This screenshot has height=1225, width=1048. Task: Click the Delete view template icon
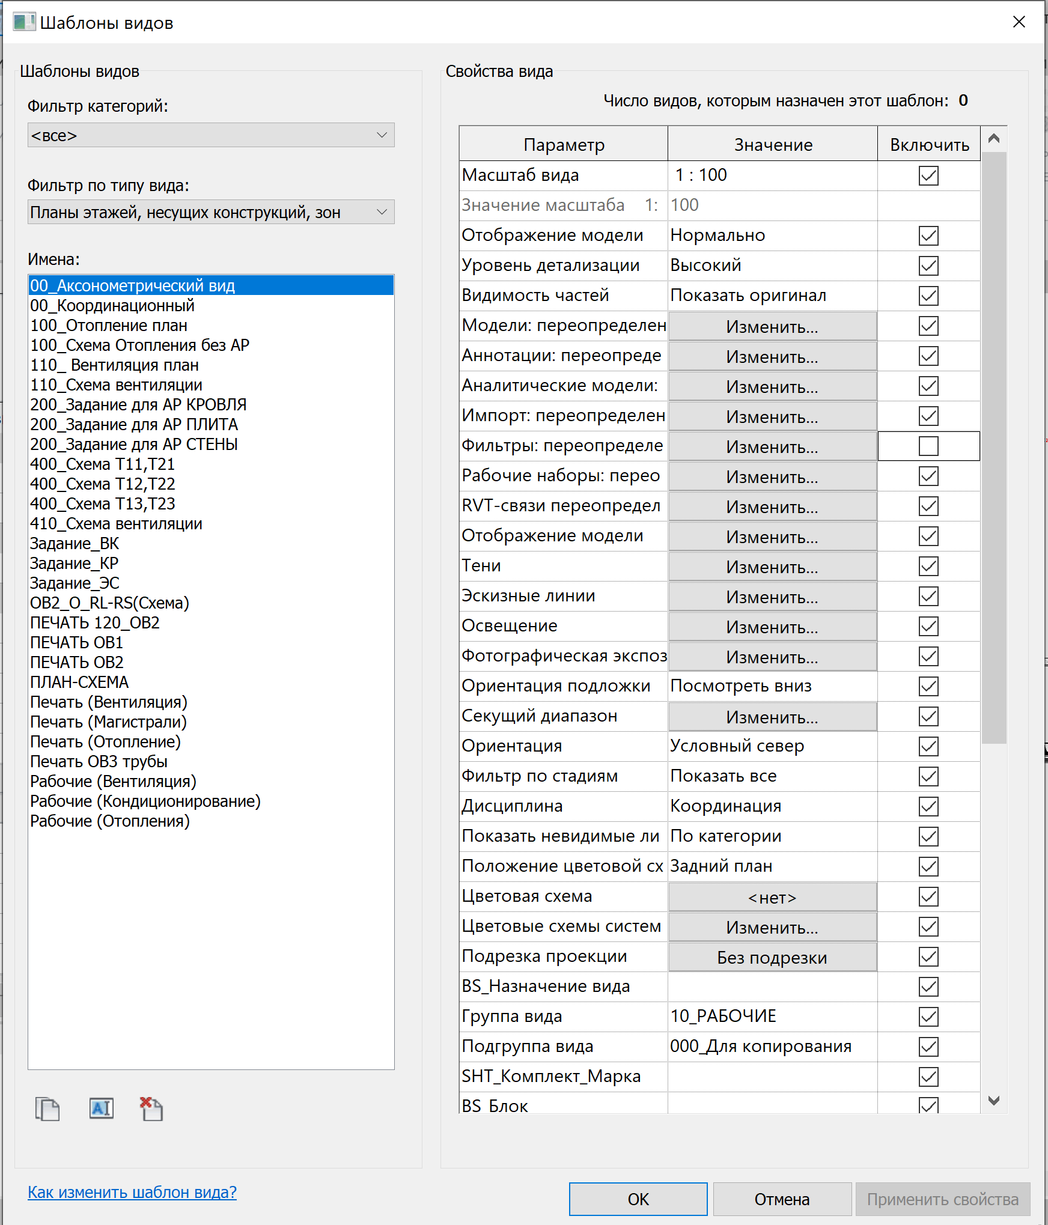coord(151,1108)
